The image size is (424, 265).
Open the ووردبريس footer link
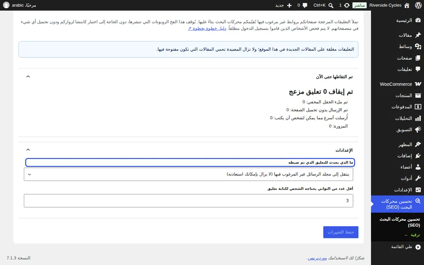[x=318, y=258]
